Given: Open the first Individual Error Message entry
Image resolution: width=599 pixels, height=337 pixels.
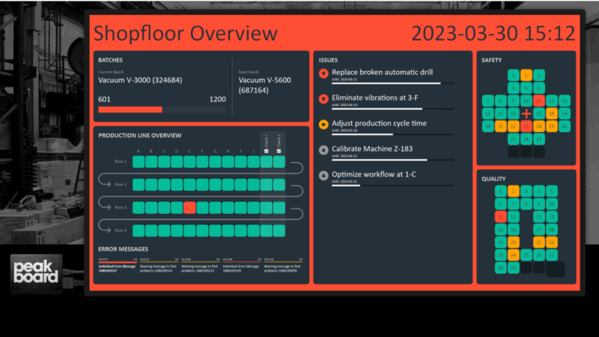Looking at the screenshot, I should (x=118, y=268).
